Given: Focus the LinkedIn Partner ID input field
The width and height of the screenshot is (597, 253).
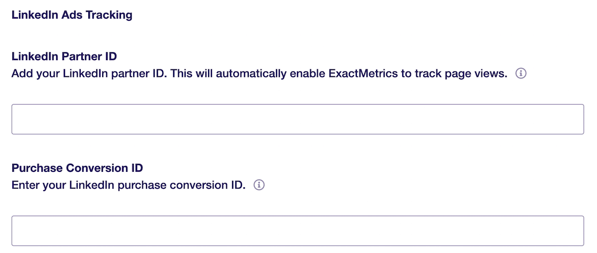Looking at the screenshot, I should click(297, 119).
